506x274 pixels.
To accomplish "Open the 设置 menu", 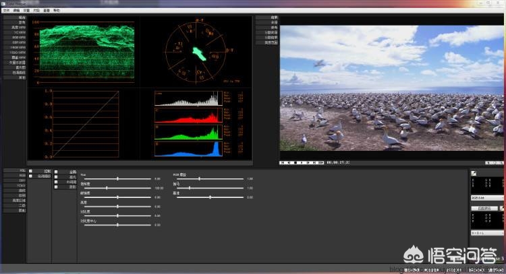I will [26, 11].
